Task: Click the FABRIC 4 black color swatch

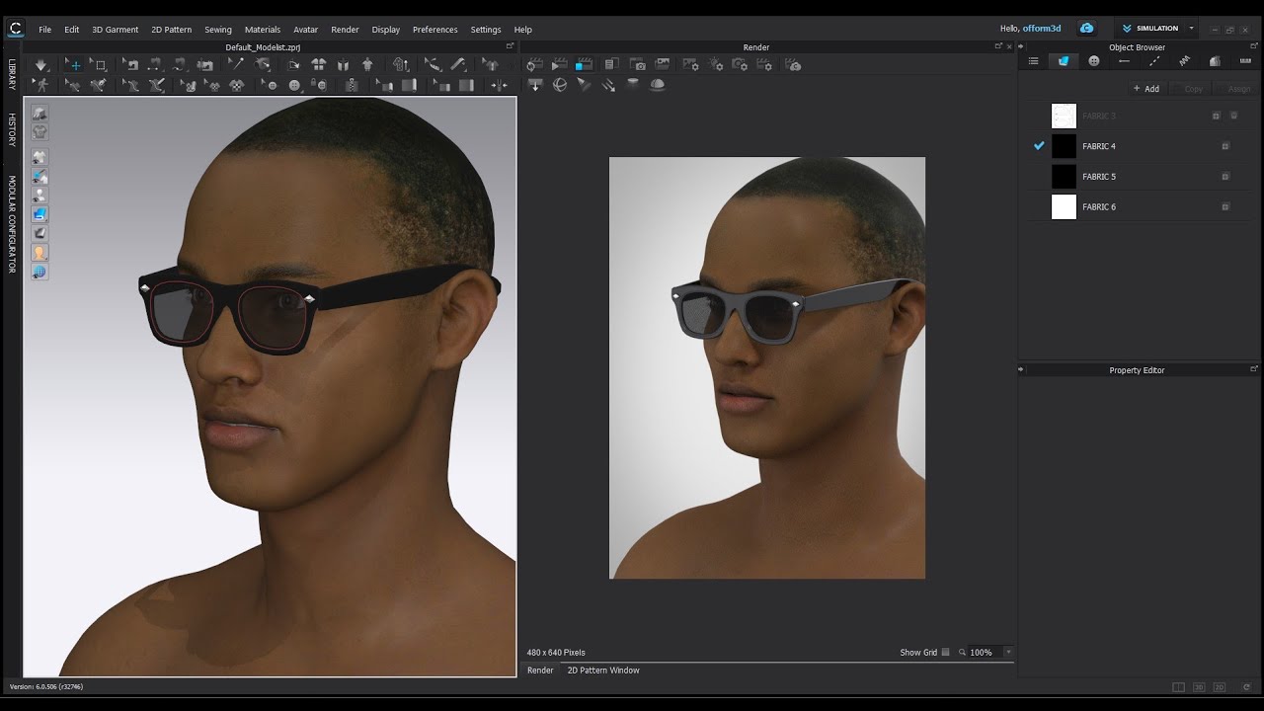Action: coord(1064,146)
